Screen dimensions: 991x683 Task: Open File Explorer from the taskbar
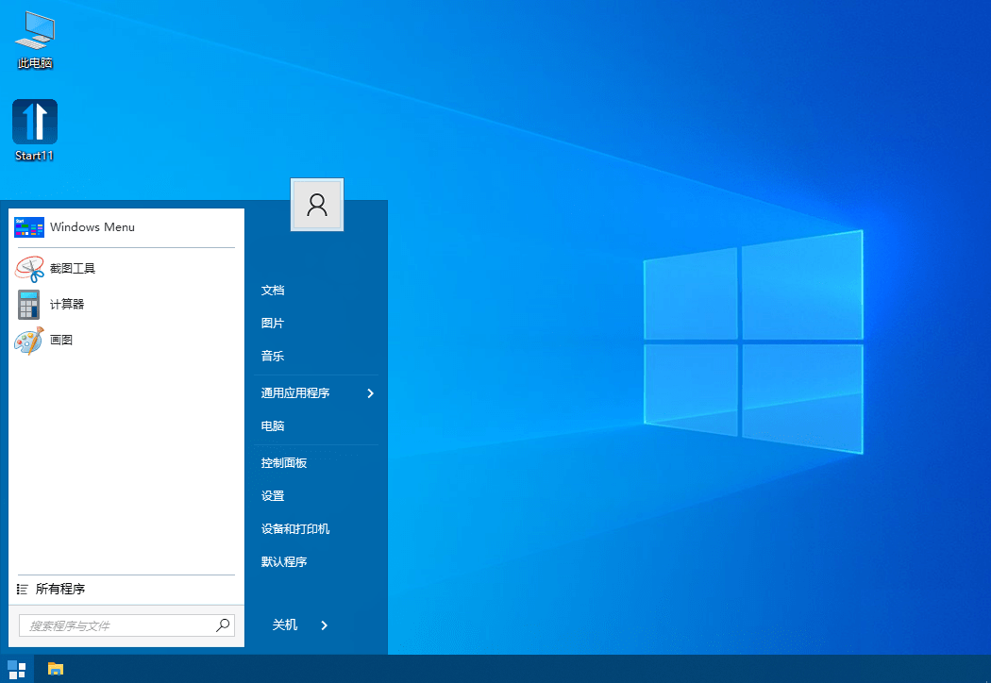click(x=56, y=669)
